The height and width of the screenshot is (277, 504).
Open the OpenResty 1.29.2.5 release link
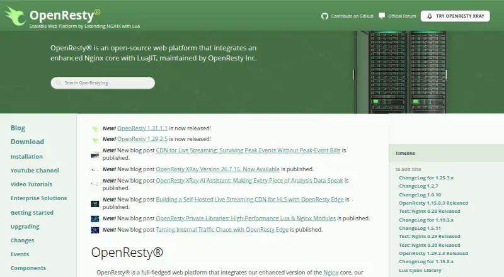tap(142, 139)
